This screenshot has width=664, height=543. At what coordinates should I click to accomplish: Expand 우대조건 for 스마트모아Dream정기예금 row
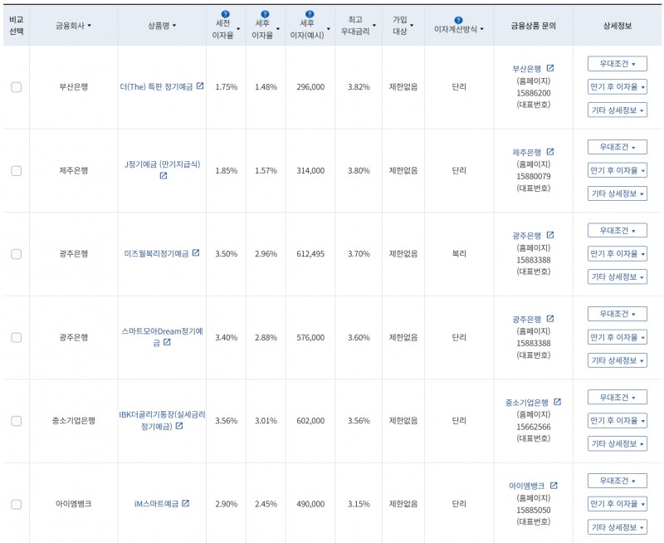tap(617, 314)
